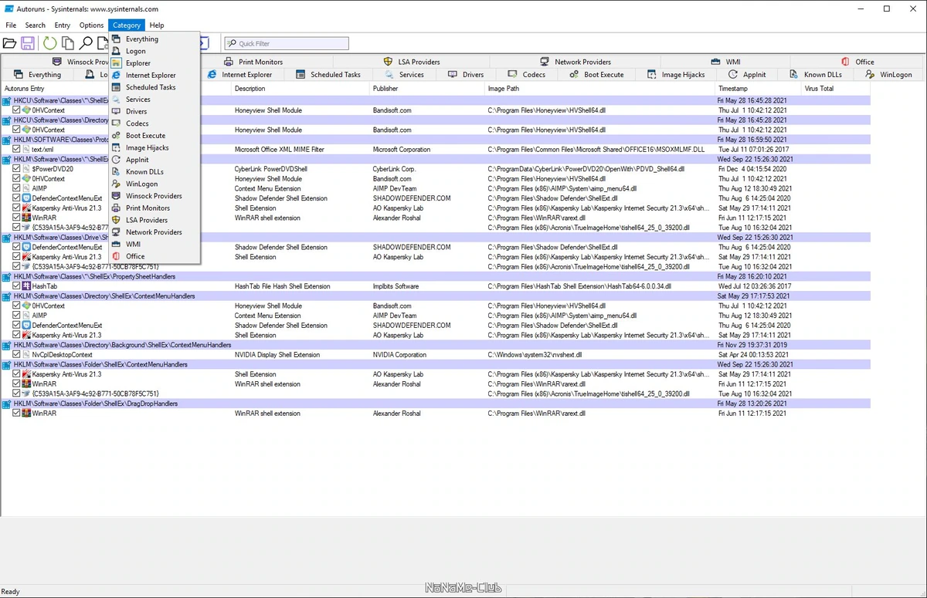
Task: Open the LSA Providers tab
Action: (412, 62)
